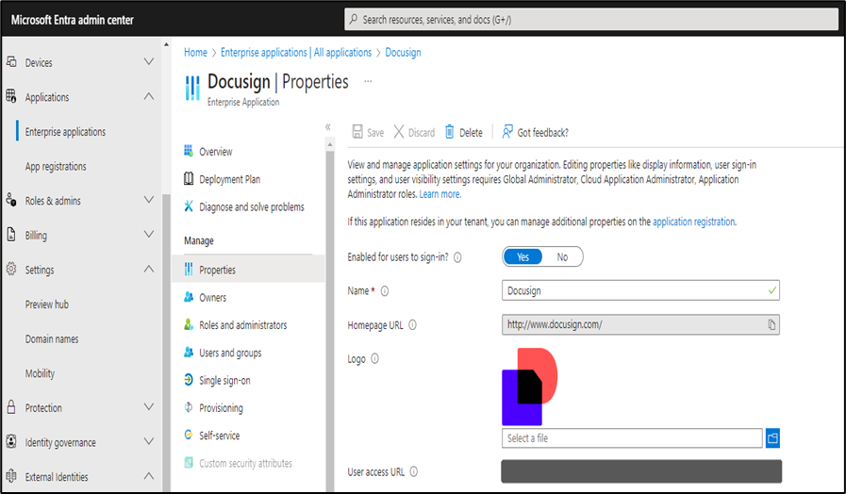Click the Home breadcrumb link
Image resolution: width=846 pixels, height=494 pixels.
click(195, 53)
